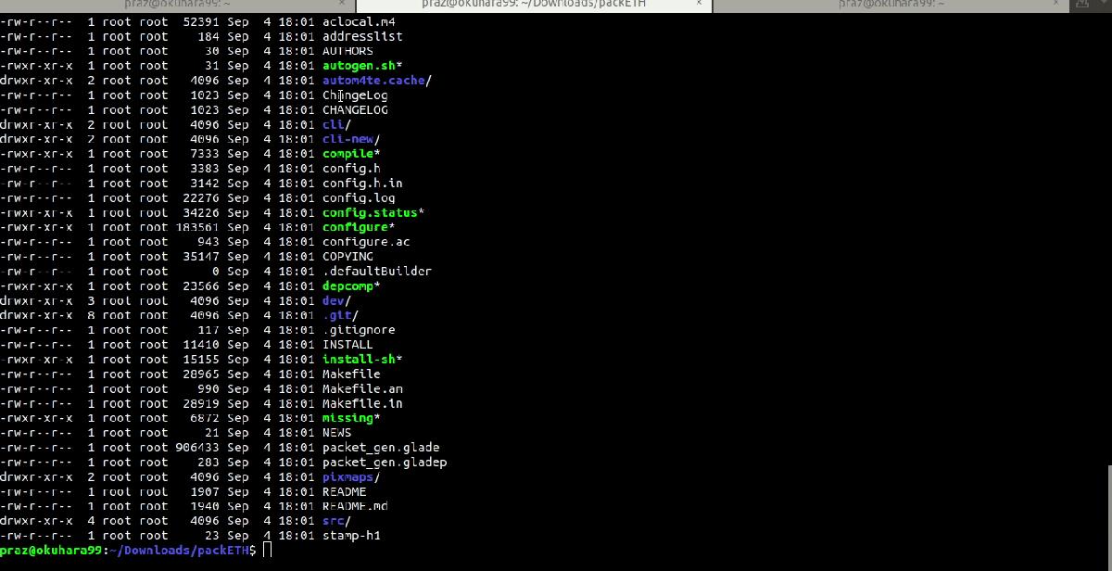The width and height of the screenshot is (1112, 571).
Task: Click the depcomp* executable name
Action: click(351, 286)
